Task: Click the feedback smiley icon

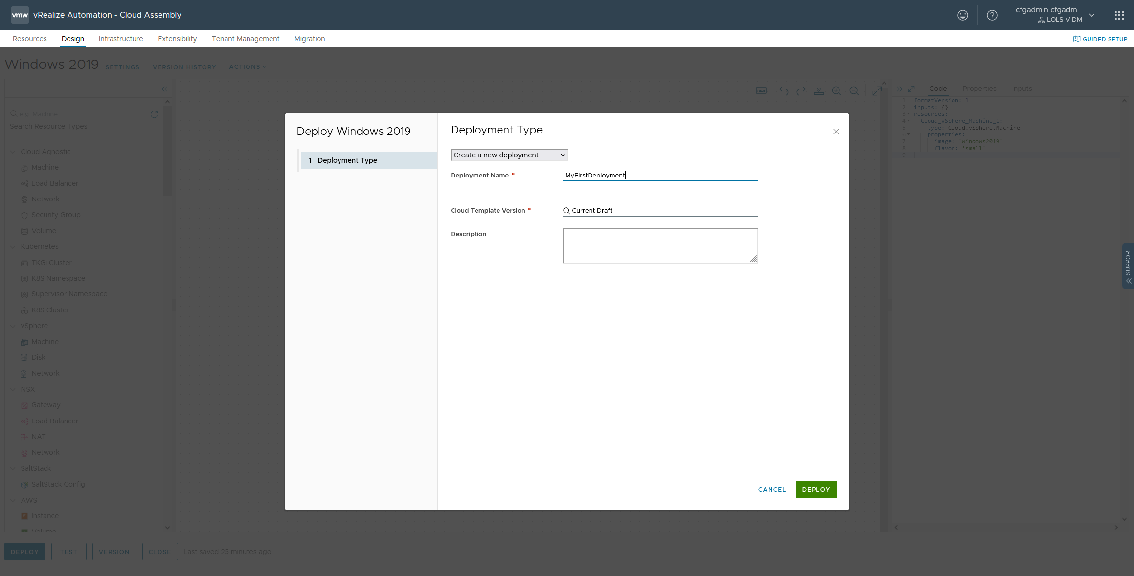Action: tap(962, 15)
